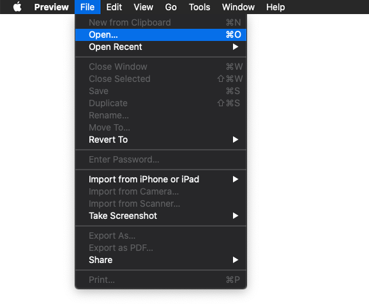This screenshot has height=304, width=369.
Task: Expand Import from iPhone or iPad submenu
Action: point(161,179)
